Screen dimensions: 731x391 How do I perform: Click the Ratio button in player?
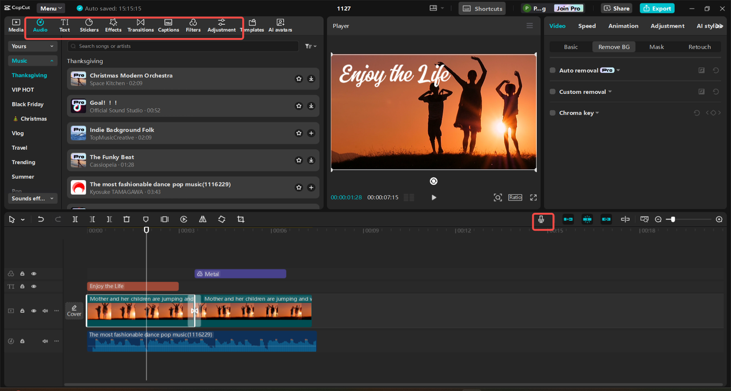point(515,197)
